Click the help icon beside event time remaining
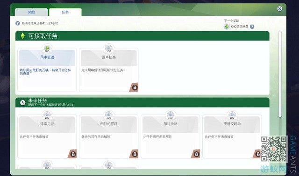299x176 pixels. (18, 23)
